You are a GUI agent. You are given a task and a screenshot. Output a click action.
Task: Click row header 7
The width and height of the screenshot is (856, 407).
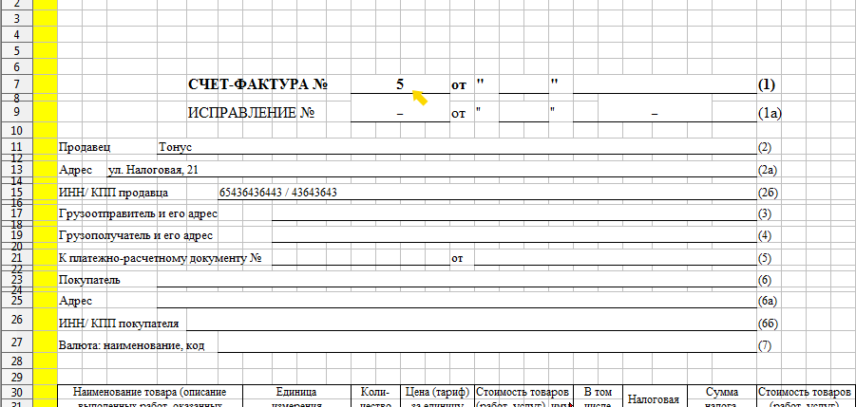click(x=16, y=84)
